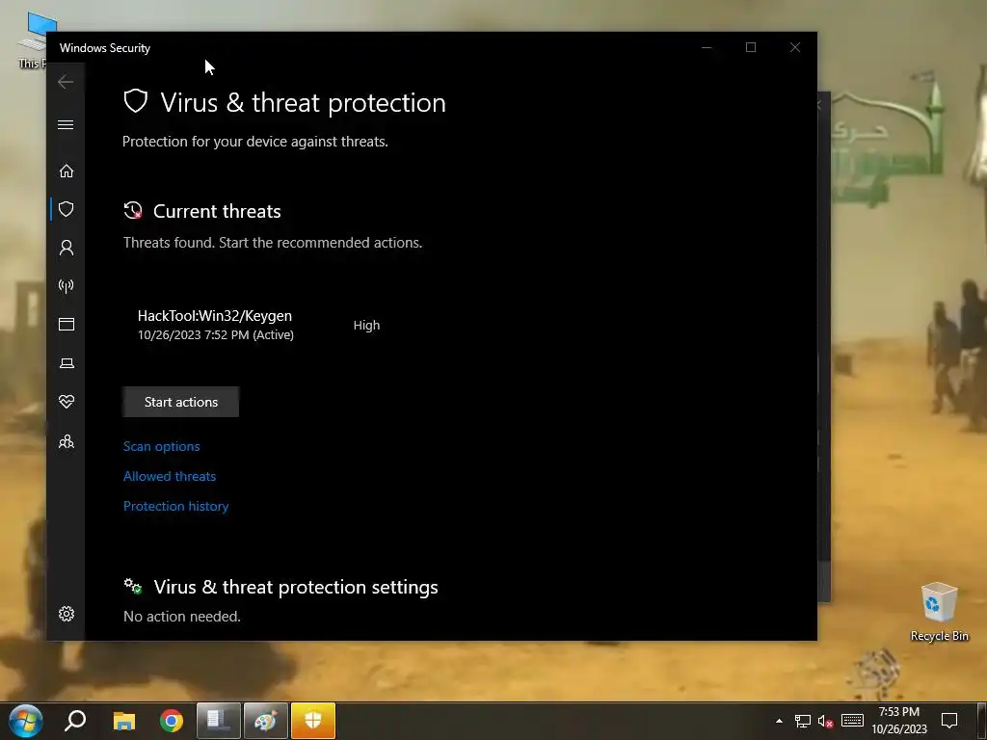Open Firewall & network protection icon

click(67, 286)
